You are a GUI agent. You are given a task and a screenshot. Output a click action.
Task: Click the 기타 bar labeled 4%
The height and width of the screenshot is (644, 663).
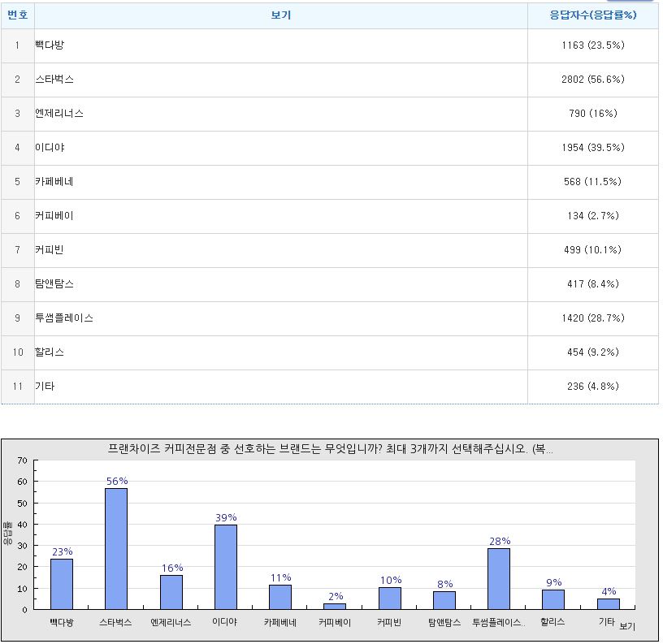[x=609, y=604]
